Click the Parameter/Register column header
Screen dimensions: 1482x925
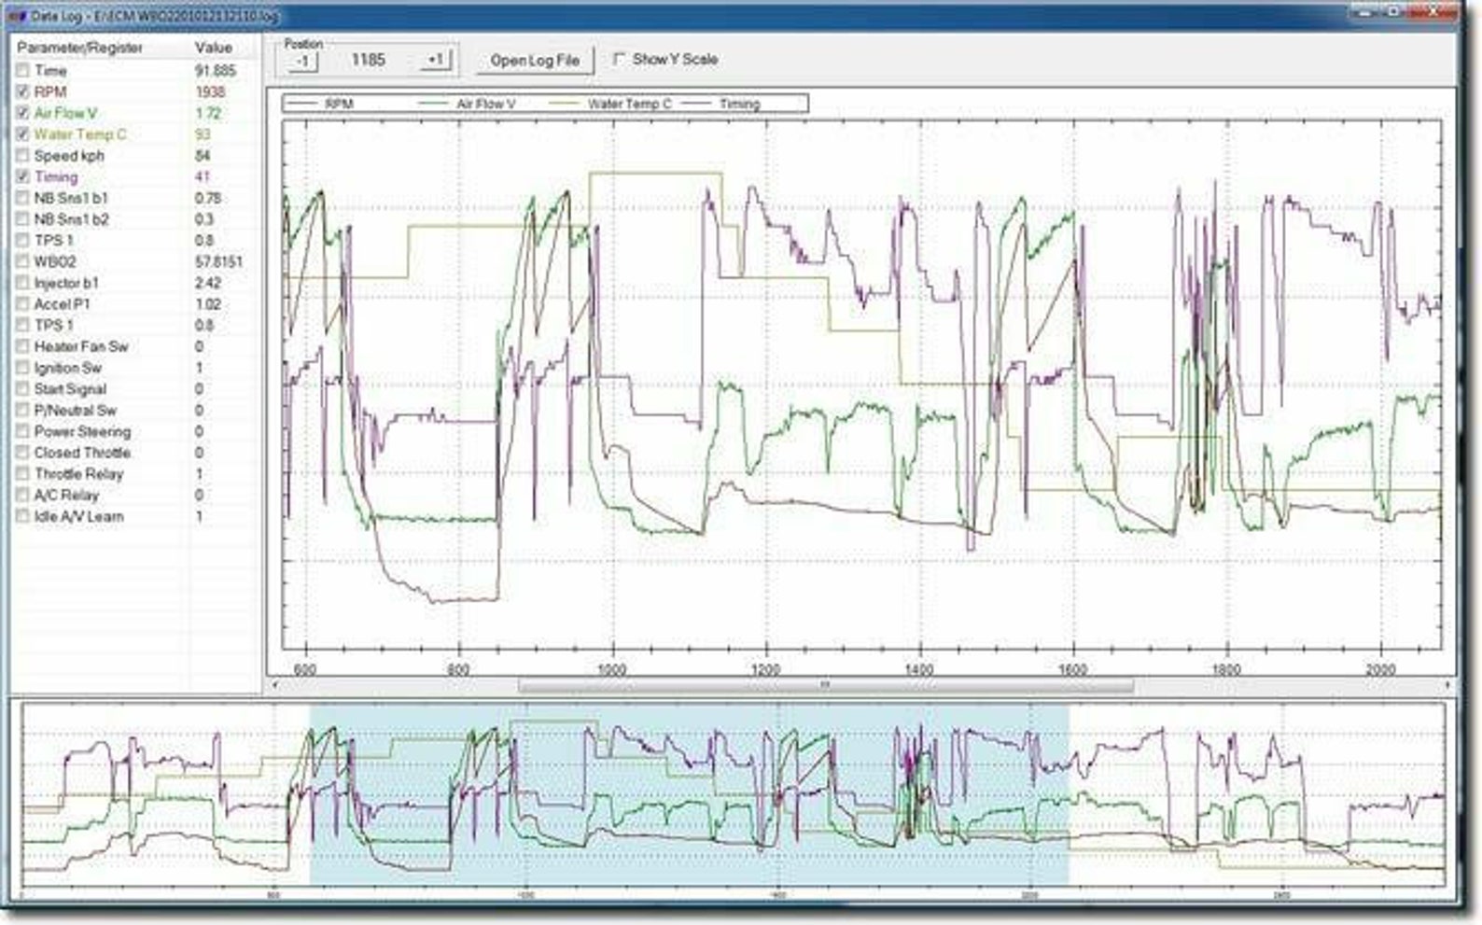click(80, 48)
